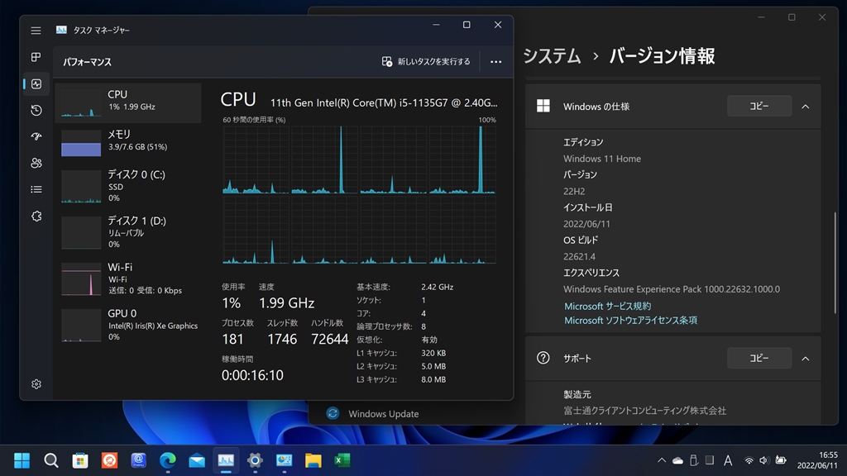
Task: Select the Performance page icon in sidebar
Action: [36, 83]
